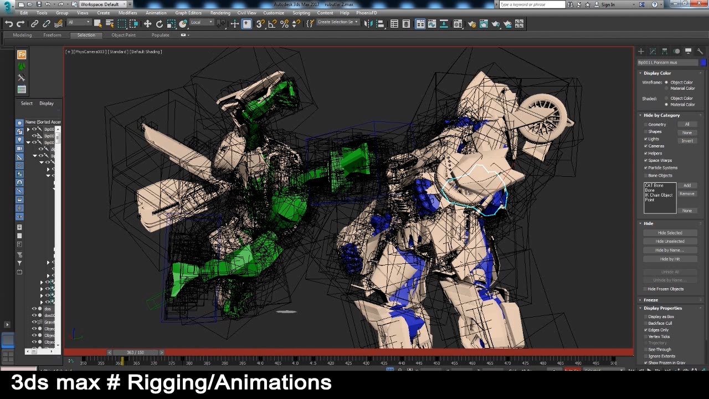
Task: Open Material Editor icon
Action: (x=458, y=24)
